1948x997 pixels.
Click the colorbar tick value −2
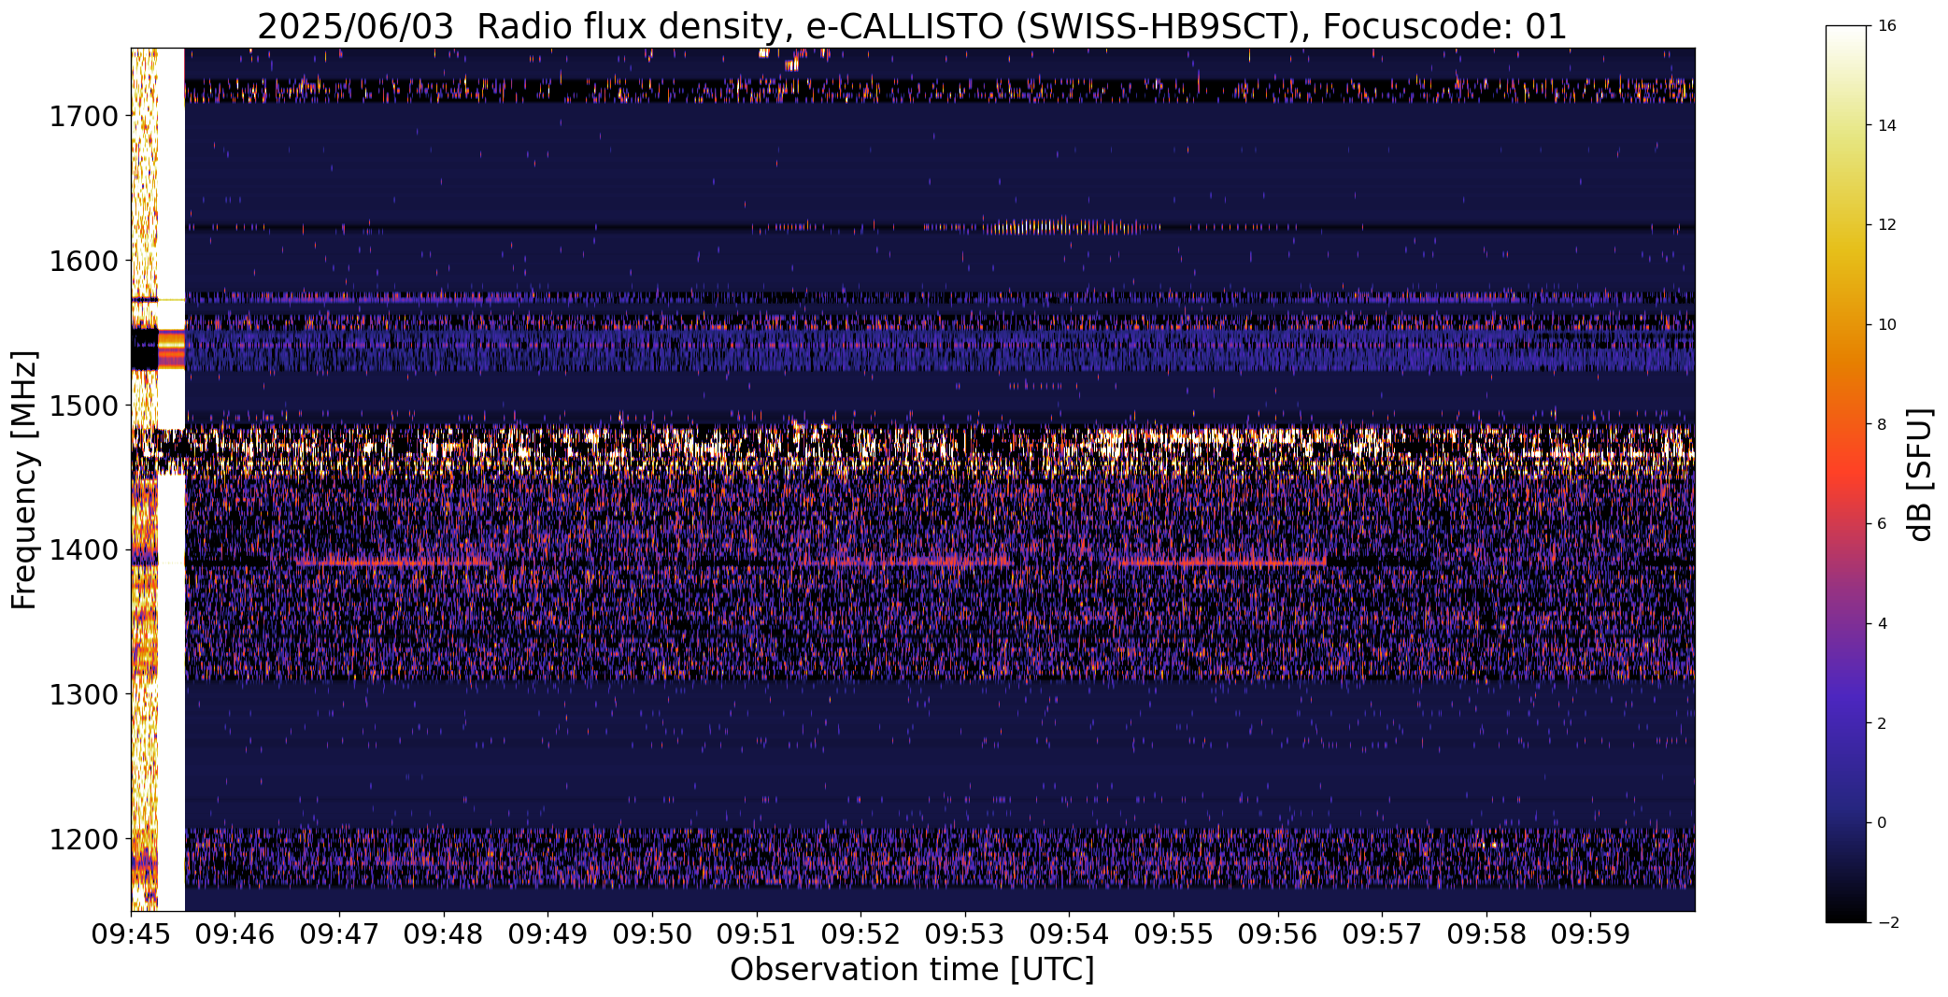coord(1887,923)
